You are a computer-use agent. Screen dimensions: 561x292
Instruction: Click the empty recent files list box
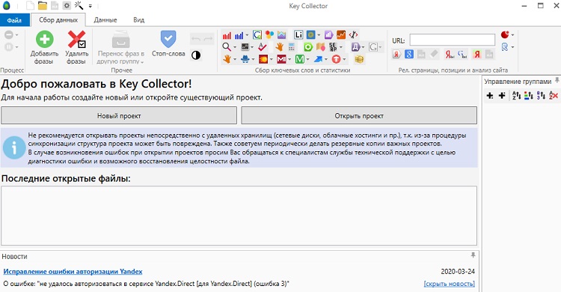pyautogui.click(x=239, y=216)
